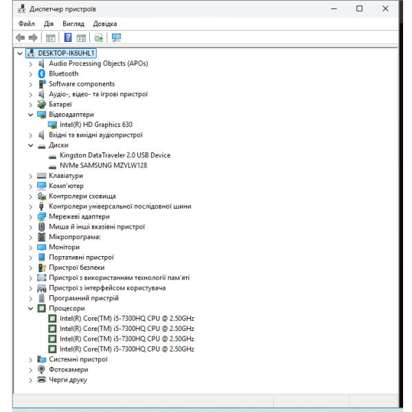Click the Device Manager title bar icon
Screen dimensions: 412x412
tap(21, 9)
